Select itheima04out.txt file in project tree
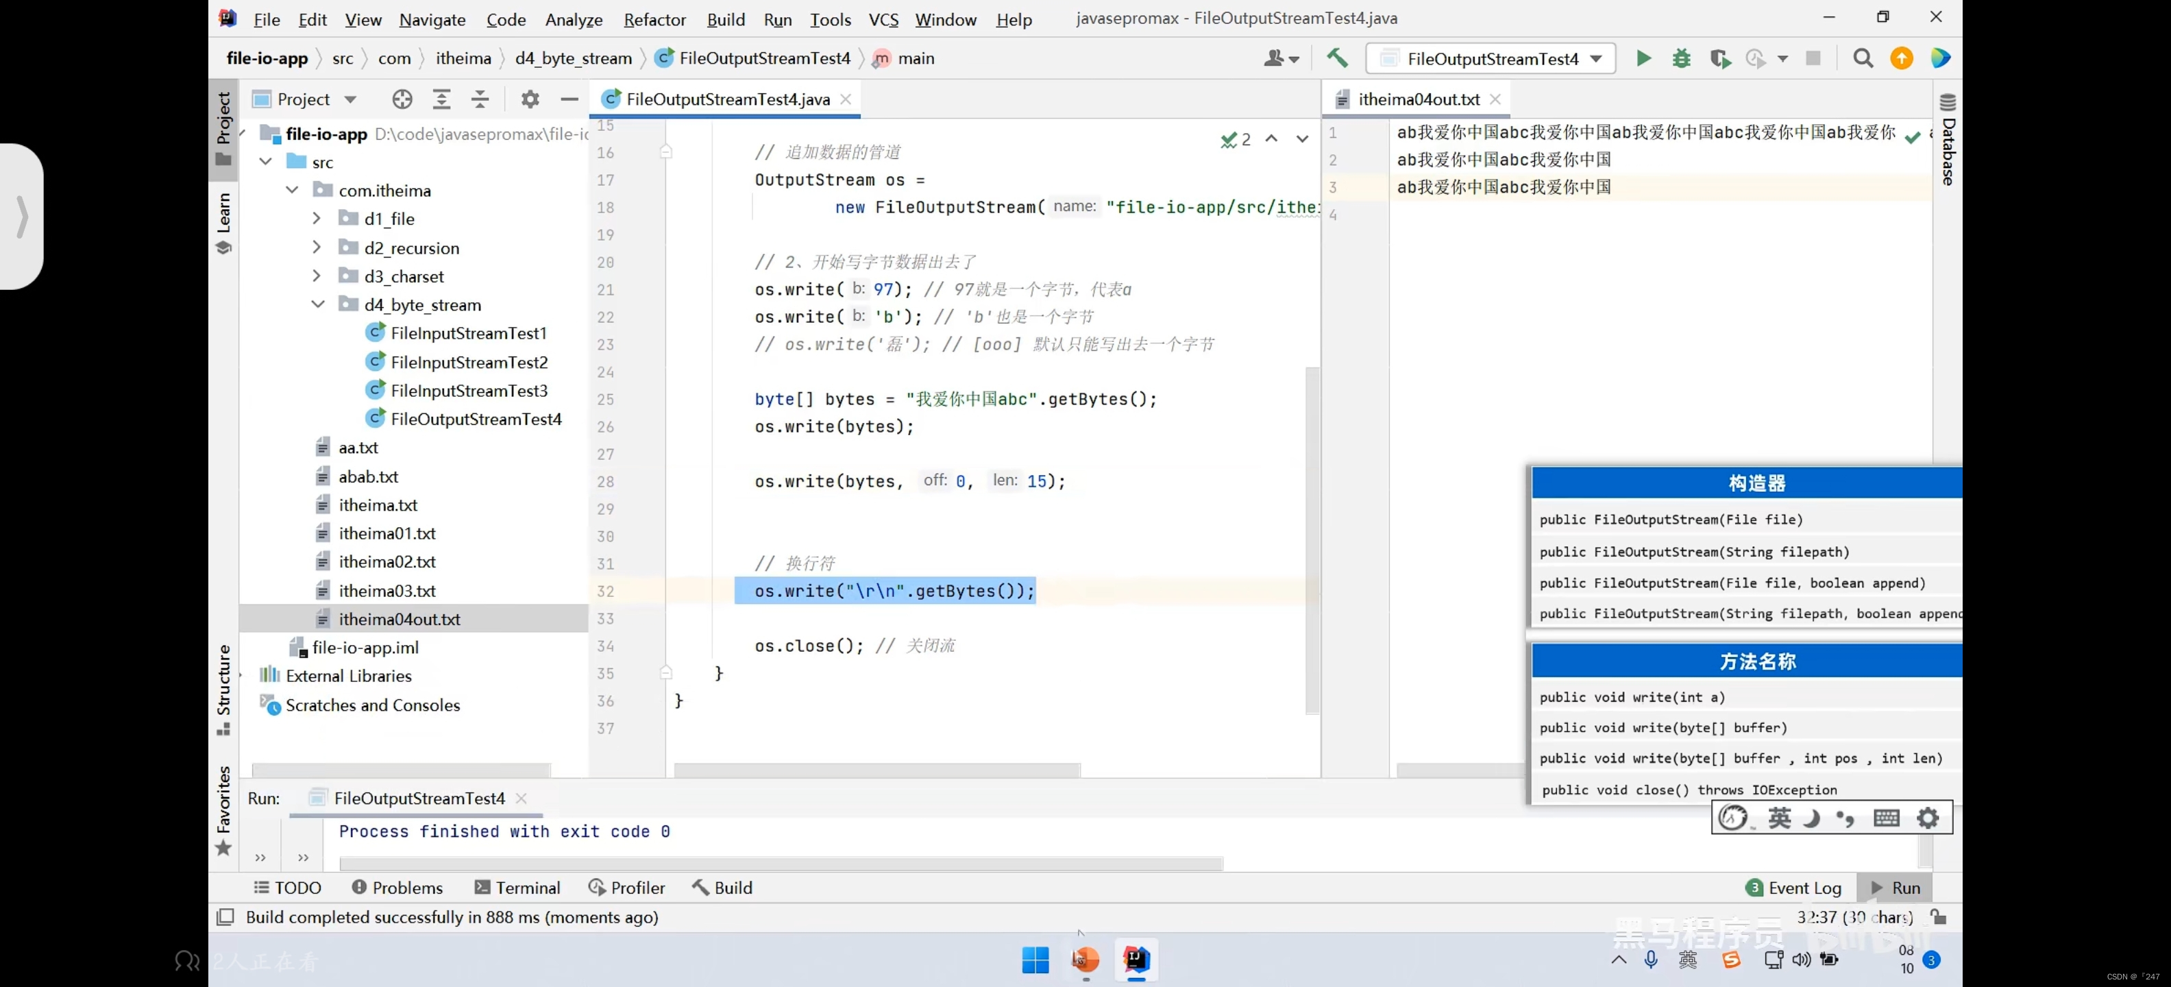2171x987 pixels. (x=399, y=619)
